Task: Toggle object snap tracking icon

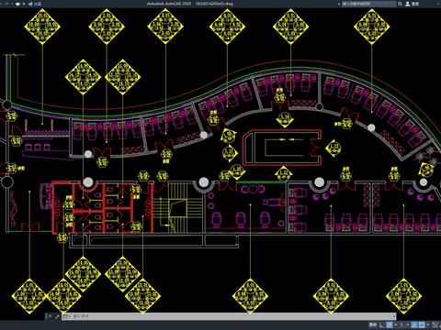Action: (x=414, y=324)
